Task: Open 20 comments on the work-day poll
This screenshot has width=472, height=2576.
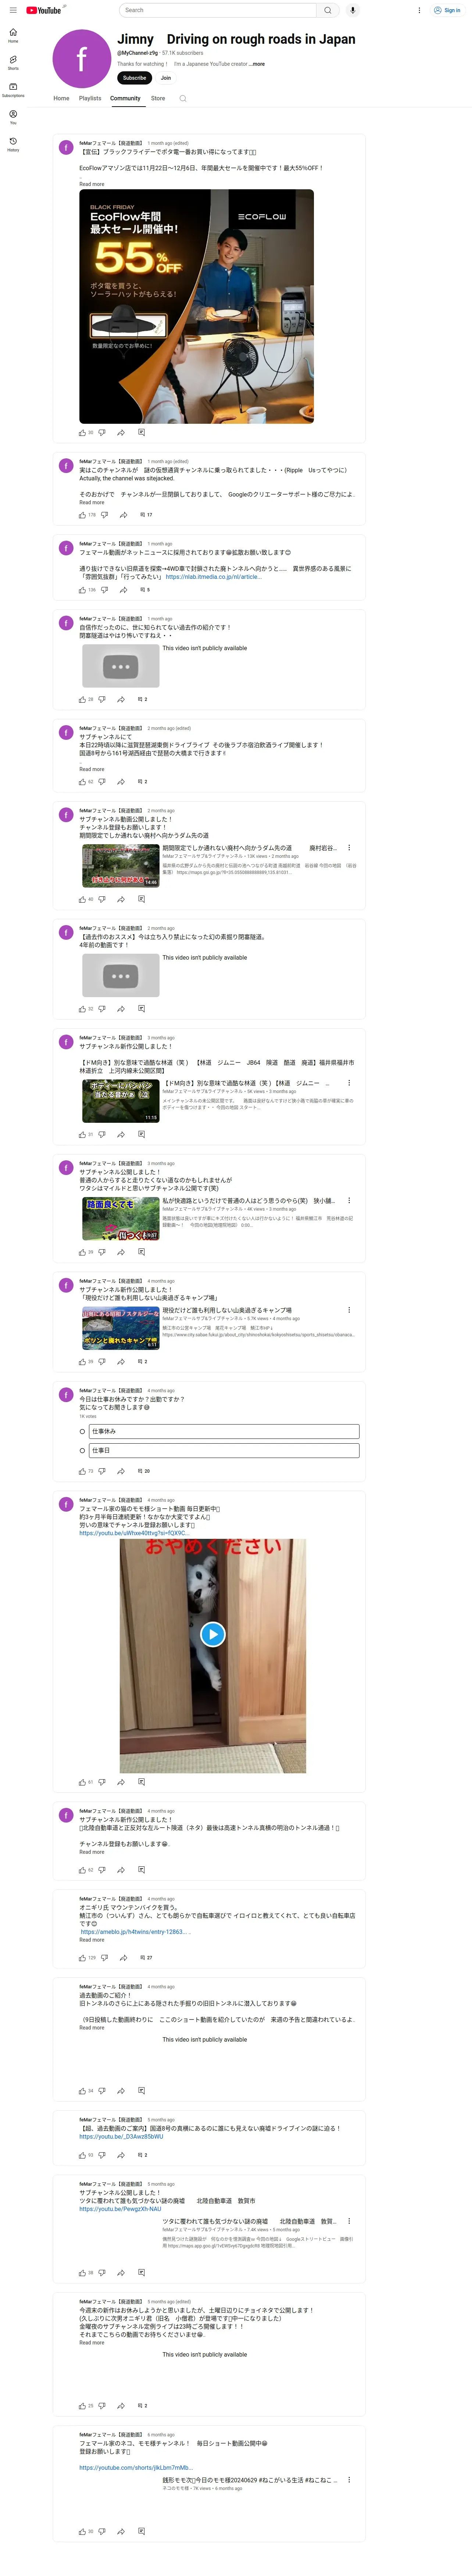Action: click(144, 1471)
